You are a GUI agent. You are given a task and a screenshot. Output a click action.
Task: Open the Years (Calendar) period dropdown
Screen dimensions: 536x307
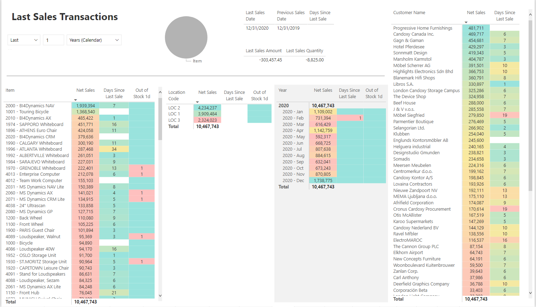pyautogui.click(x=94, y=40)
